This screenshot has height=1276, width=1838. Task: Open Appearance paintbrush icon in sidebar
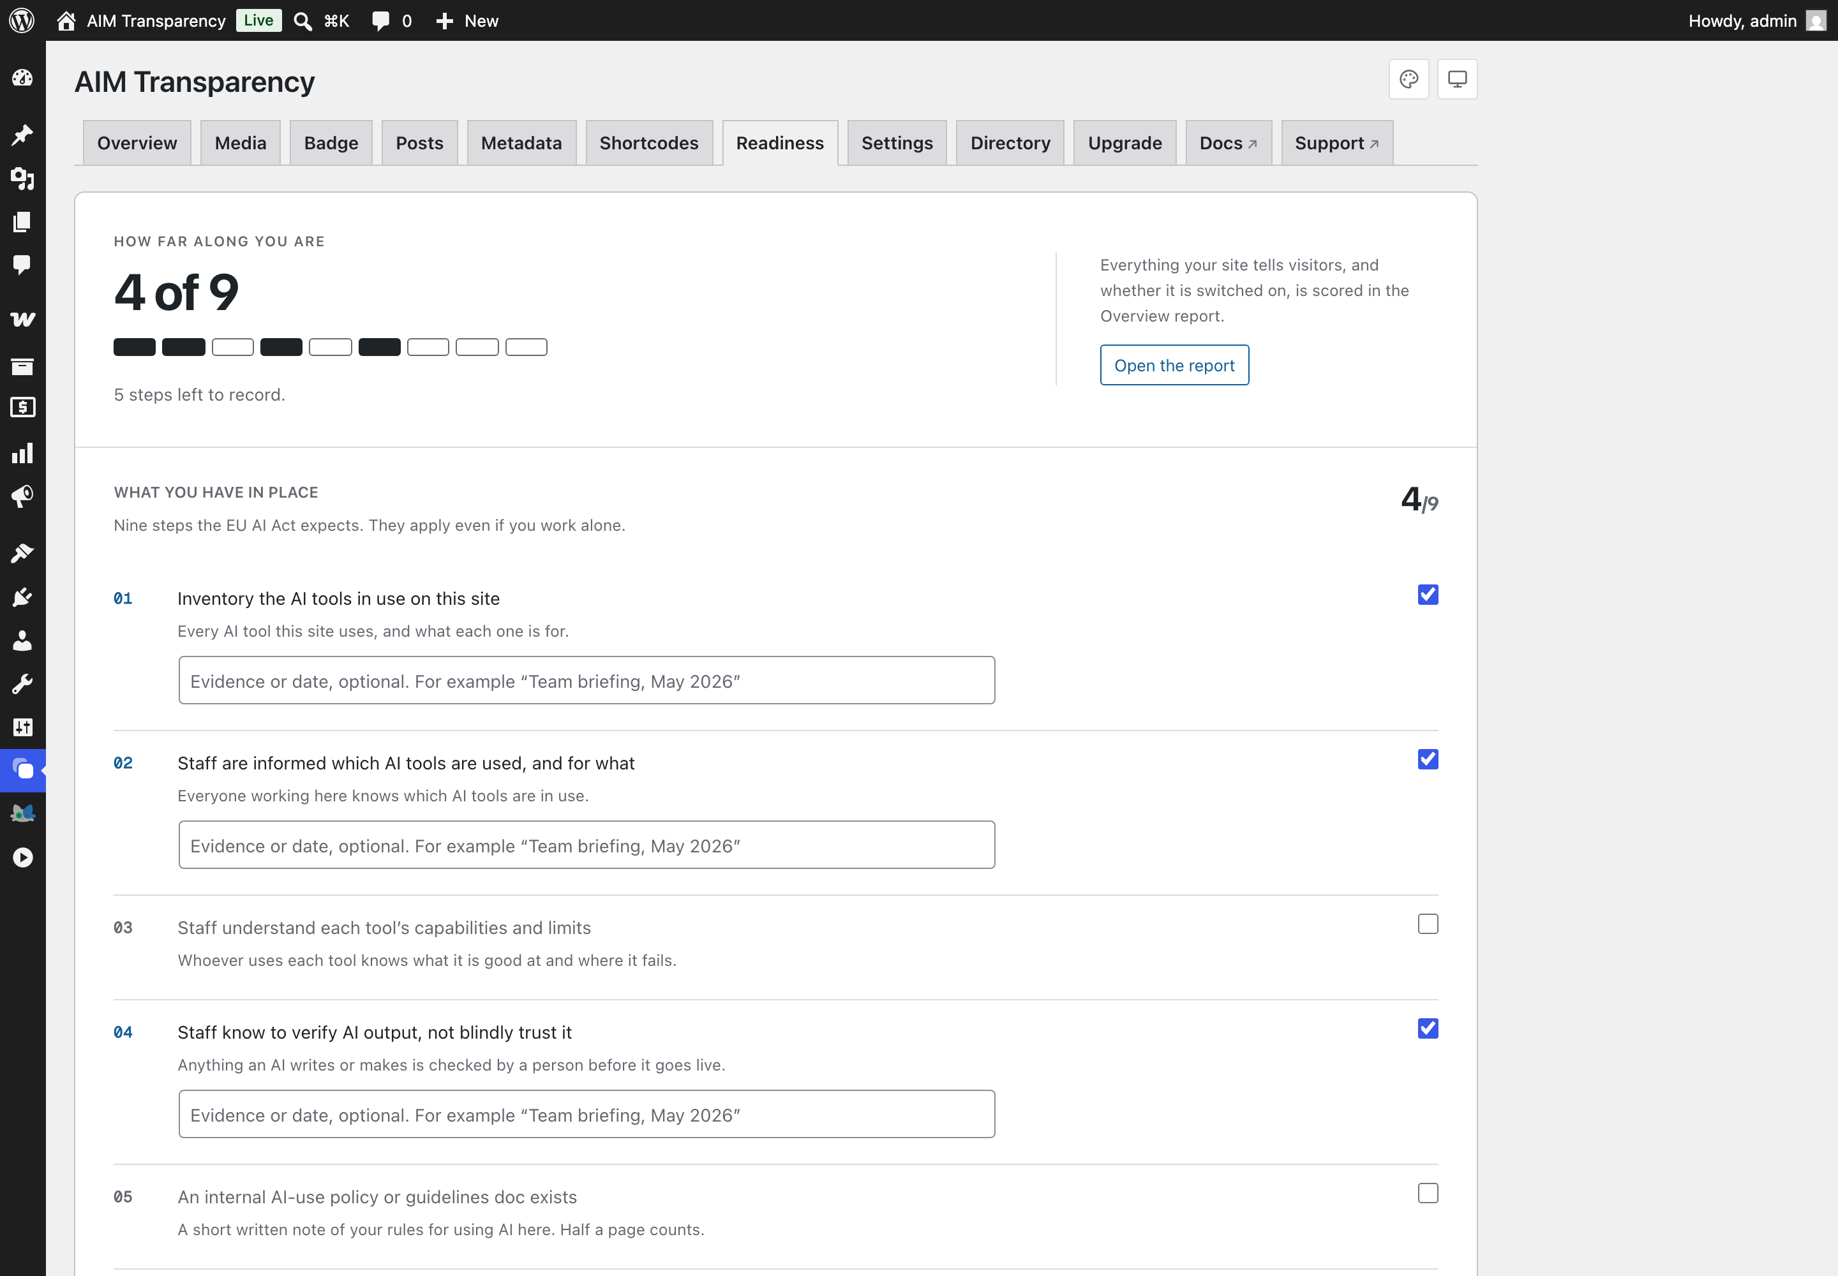click(x=22, y=553)
